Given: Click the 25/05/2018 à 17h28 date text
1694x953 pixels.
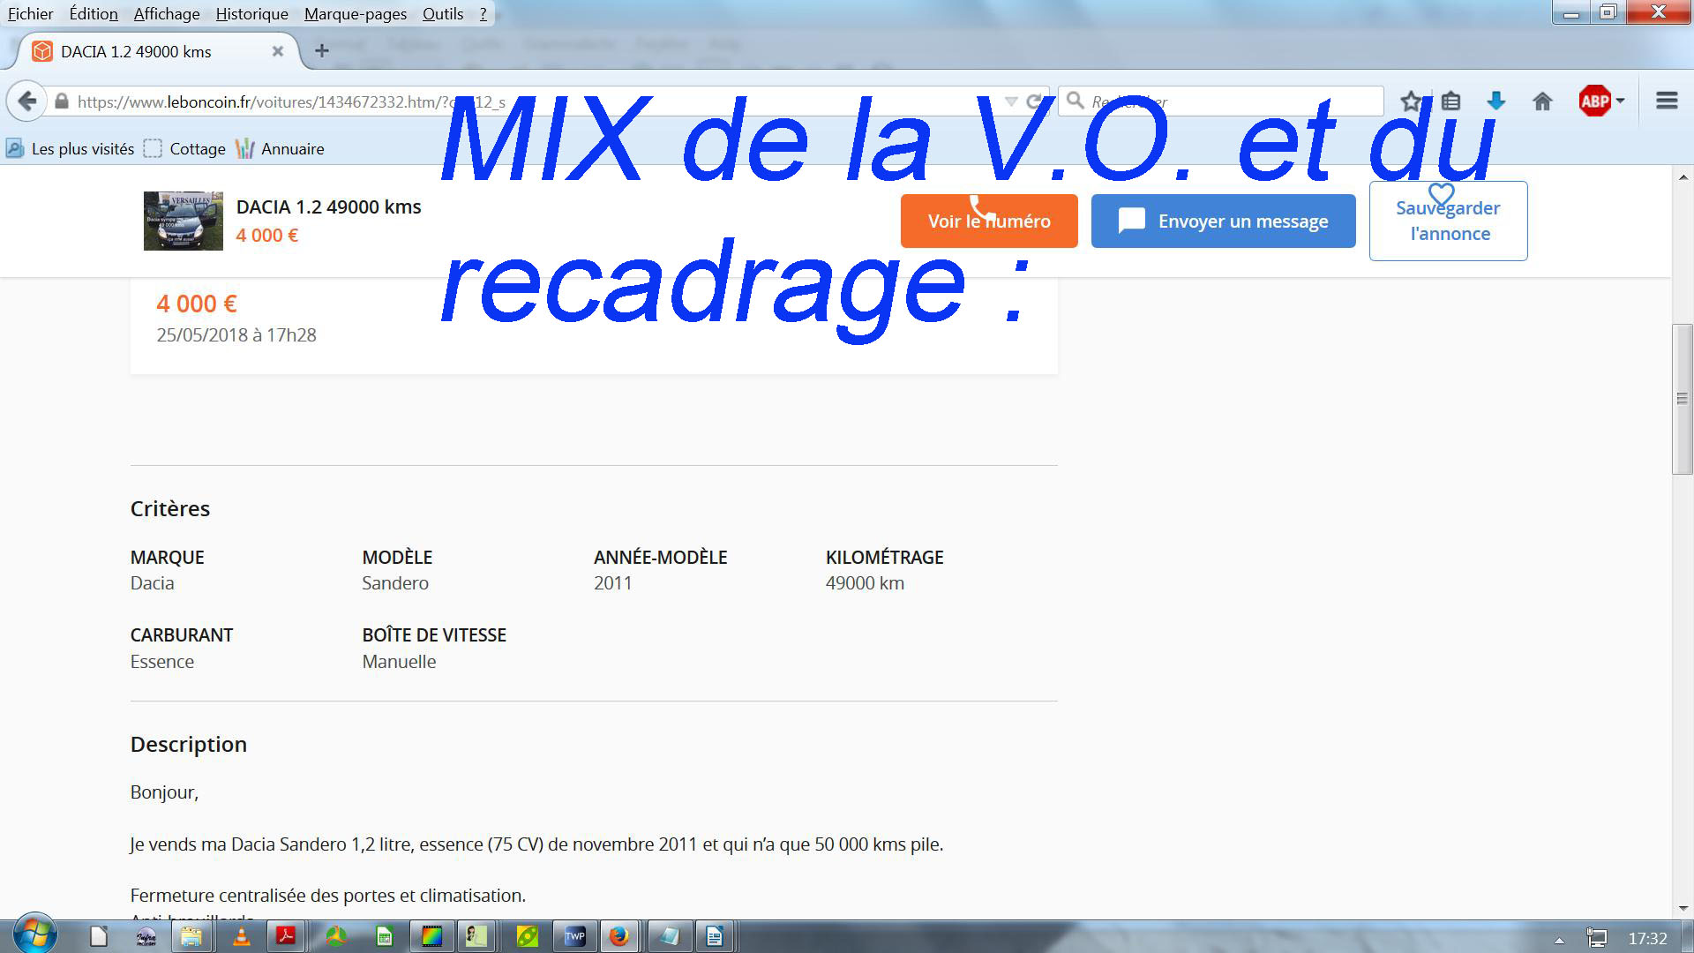Looking at the screenshot, I should 236,335.
